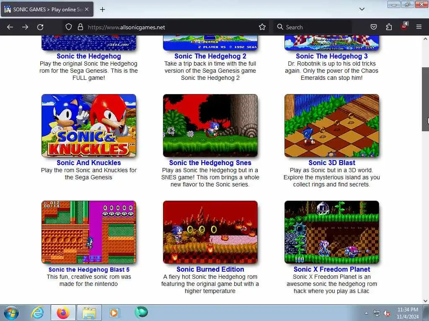Open the Sonic 3D Blast link

[x=332, y=163]
